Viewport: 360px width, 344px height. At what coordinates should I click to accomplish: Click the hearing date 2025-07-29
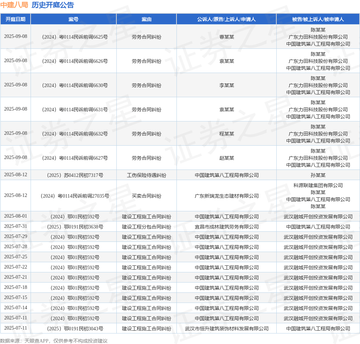[x=15, y=237]
